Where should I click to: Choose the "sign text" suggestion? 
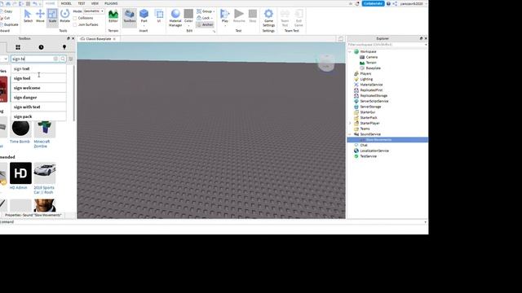click(x=38, y=68)
